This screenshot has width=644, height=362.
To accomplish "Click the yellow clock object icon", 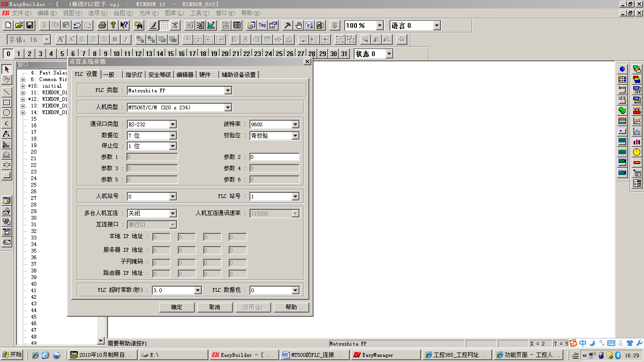I will pyautogui.click(x=637, y=152).
